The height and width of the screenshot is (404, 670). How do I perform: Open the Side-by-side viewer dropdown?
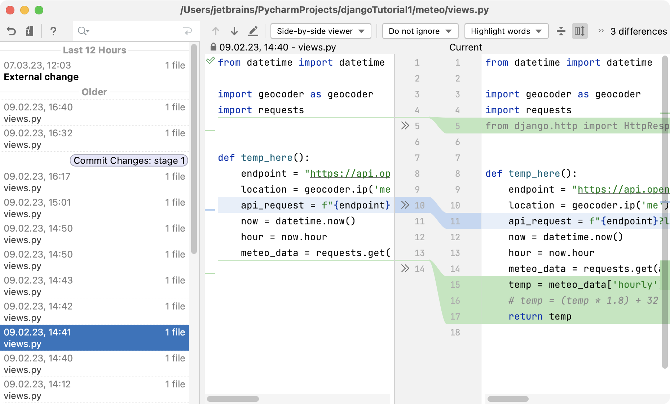pos(321,31)
